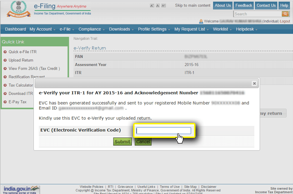293x194 pixels.
Task: Focus the Search text box
Action: tap(257, 14)
